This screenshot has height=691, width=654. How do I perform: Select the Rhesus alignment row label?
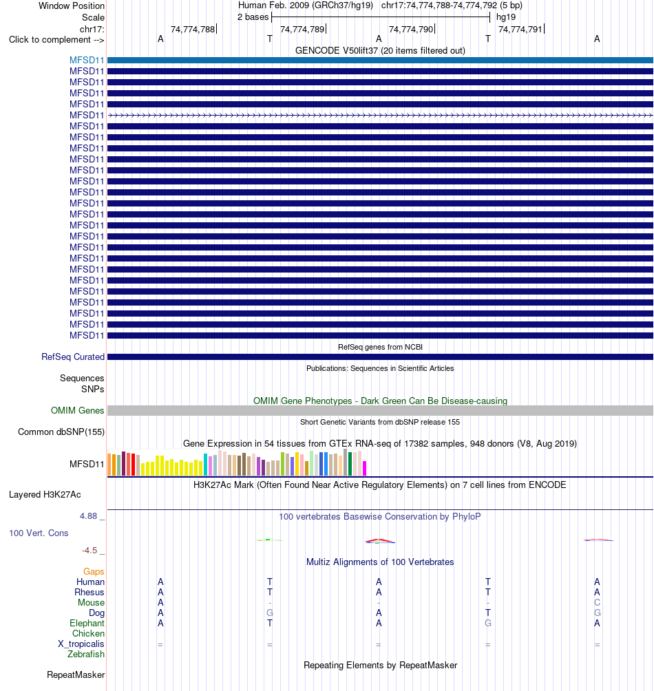click(x=89, y=593)
